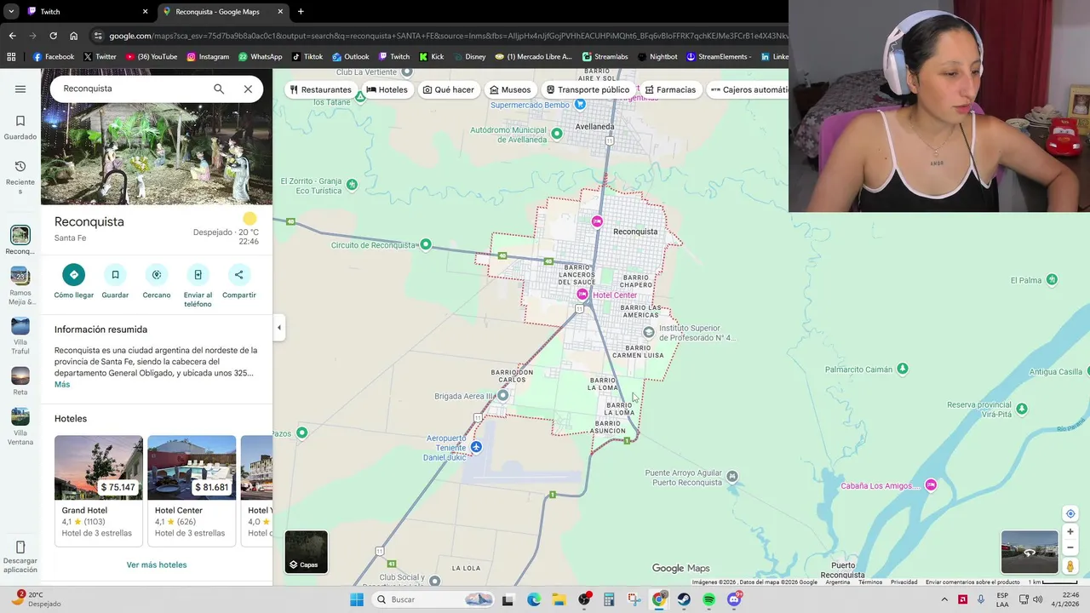Open the Grand Hotel card
Image resolution: width=1090 pixels, height=613 pixels.
pyautogui.click(x=99, y=490)
